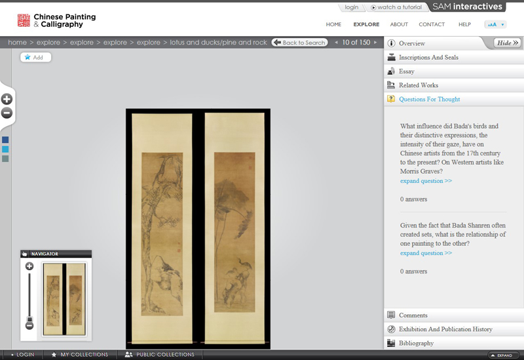The height and width of the screenshot is (360, 524).
Task: Click the red seal site logo
Action: [24, 20]
